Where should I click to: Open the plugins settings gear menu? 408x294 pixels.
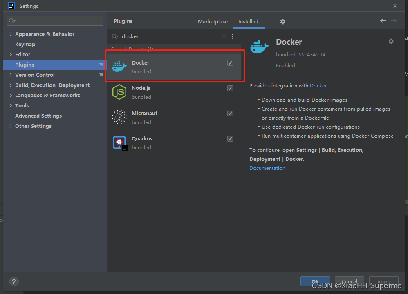click(283, 21)
